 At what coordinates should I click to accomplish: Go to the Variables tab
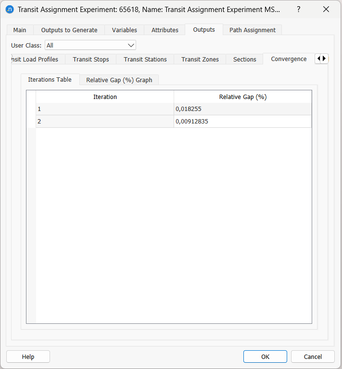(x=125, y=30)
